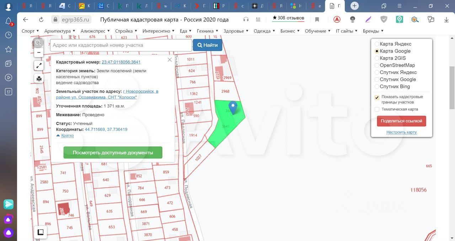Viewport: 455px width, 241px height.
Task: Click the layers icon at map bottom-left
Action: [x=41, y=232]
